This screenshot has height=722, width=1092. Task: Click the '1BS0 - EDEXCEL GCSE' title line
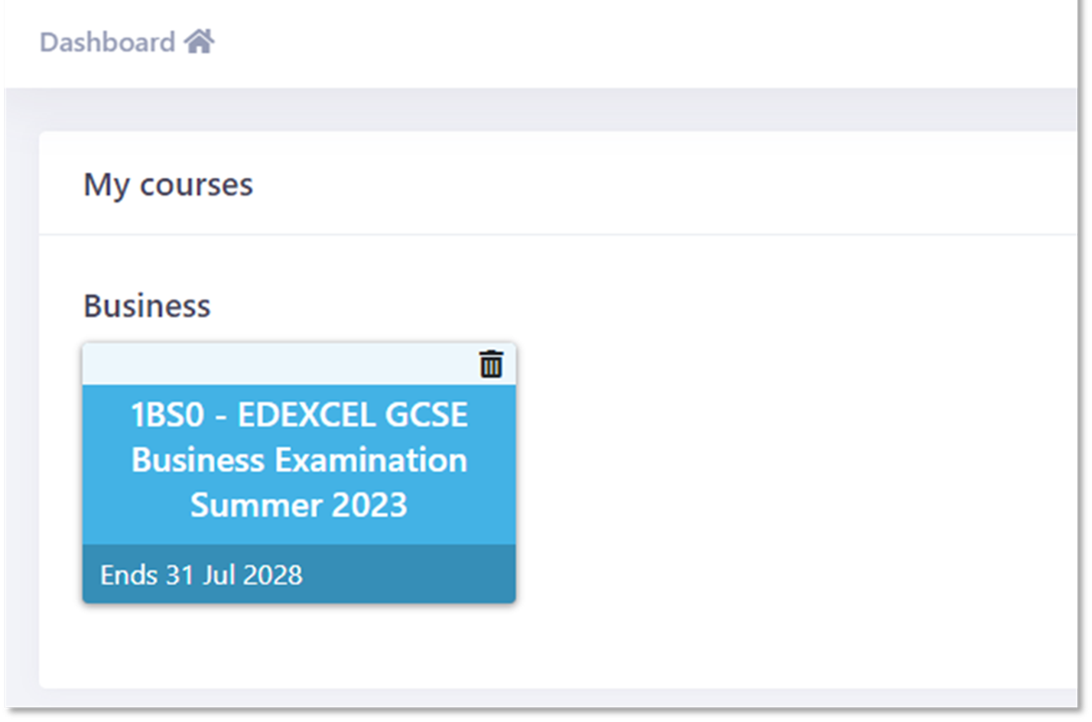(x=299, y=415)
